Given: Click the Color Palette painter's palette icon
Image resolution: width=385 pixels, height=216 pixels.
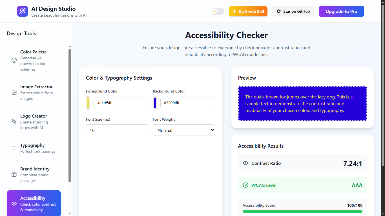Looking at the screenshot, I should [x=14, y=60].
